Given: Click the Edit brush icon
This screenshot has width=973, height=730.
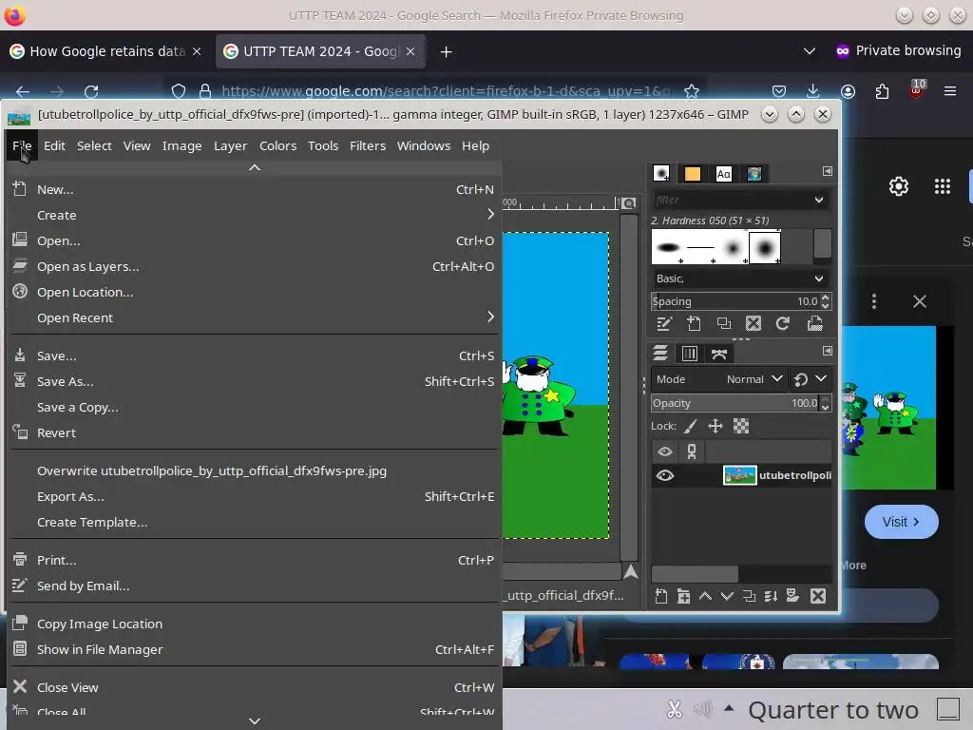Looking at the screenshot, I should click(664, 323).
